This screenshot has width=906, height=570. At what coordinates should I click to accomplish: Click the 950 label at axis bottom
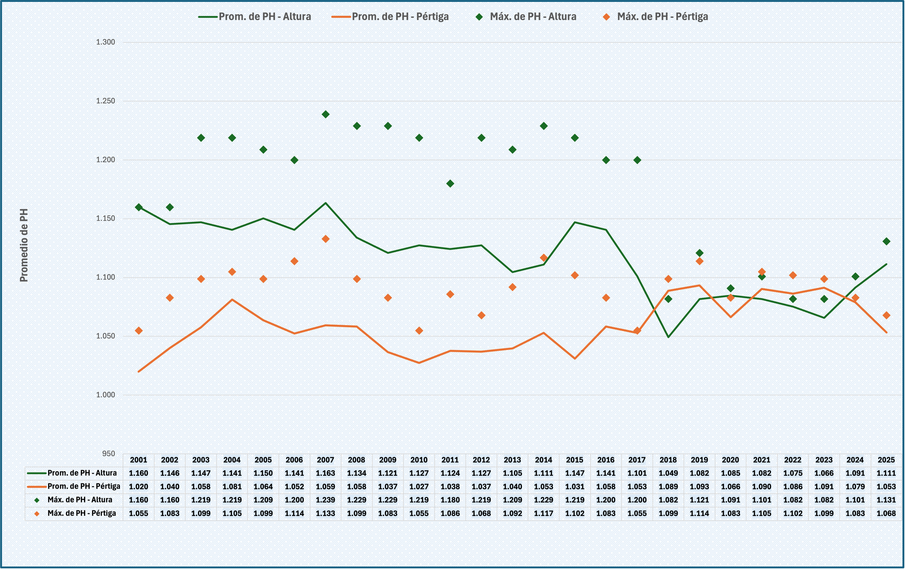[108, 454]
